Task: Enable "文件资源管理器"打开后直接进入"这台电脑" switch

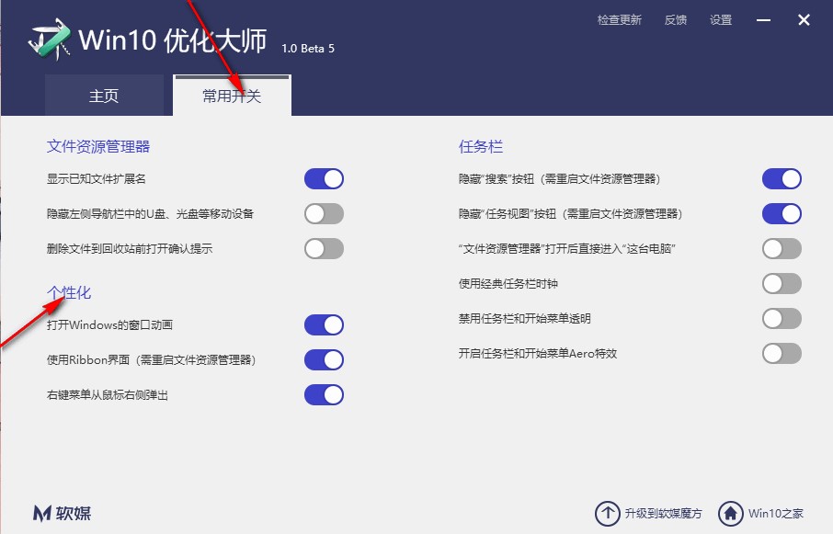Action: click(782, 248)
